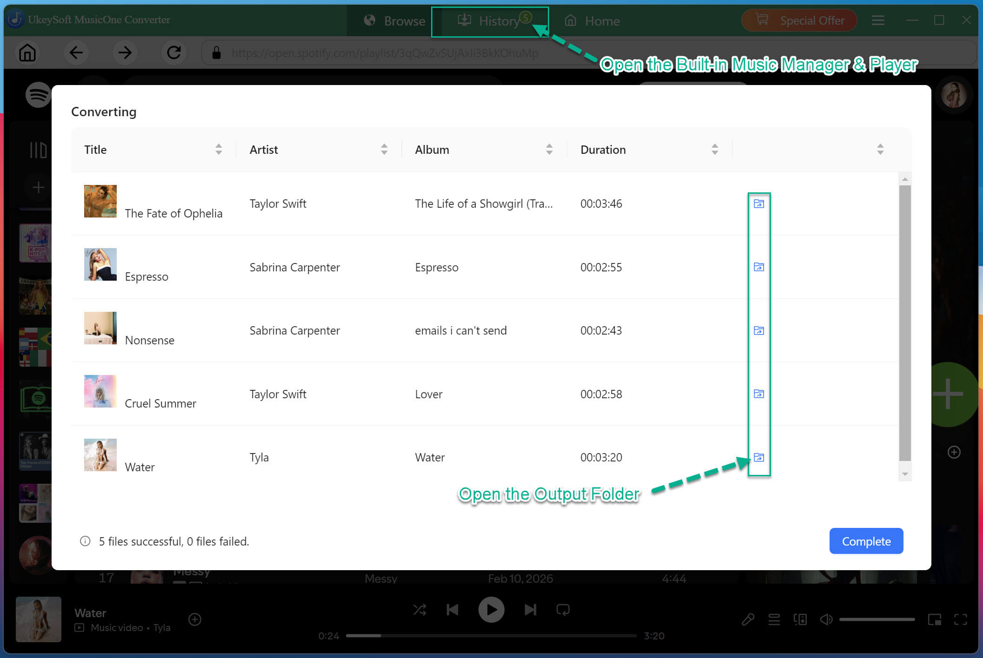Image resolution: width=983 pixels, height=658 pixels.
Task: Open output folder for The Fate of Ophelia
Action: tap(759, 204)
